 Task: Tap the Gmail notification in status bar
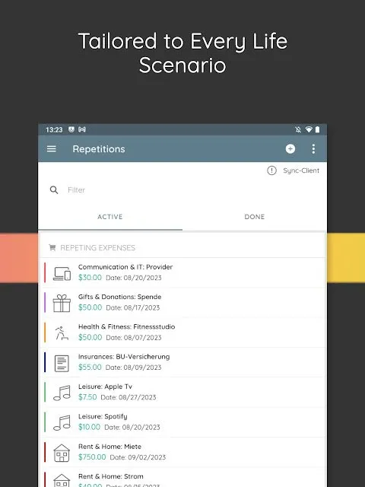click(82, 129)
